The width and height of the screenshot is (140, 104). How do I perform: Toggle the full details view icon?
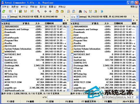point(15,11)
